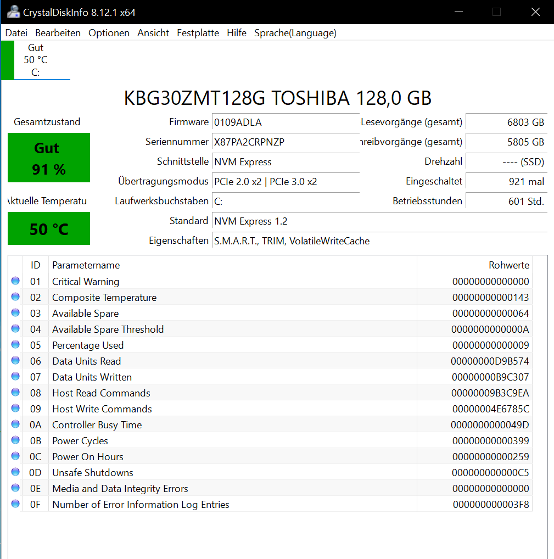Close the CrystalDiskInfo window
This screenshot has height=559, width=554.
click(535, 12)
